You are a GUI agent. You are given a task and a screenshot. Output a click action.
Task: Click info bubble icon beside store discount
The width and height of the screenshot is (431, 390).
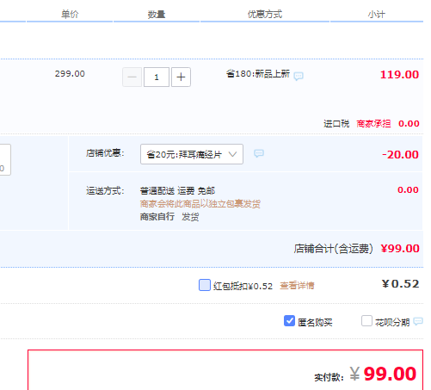[x=259, y=153]
